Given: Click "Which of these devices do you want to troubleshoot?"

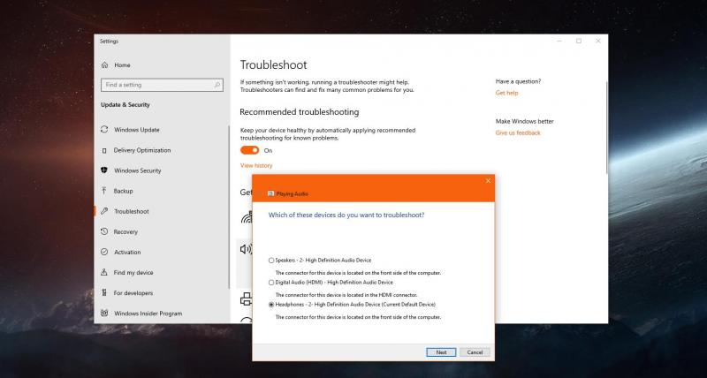Looking at the screenshot, I should (x=346, y=215).
